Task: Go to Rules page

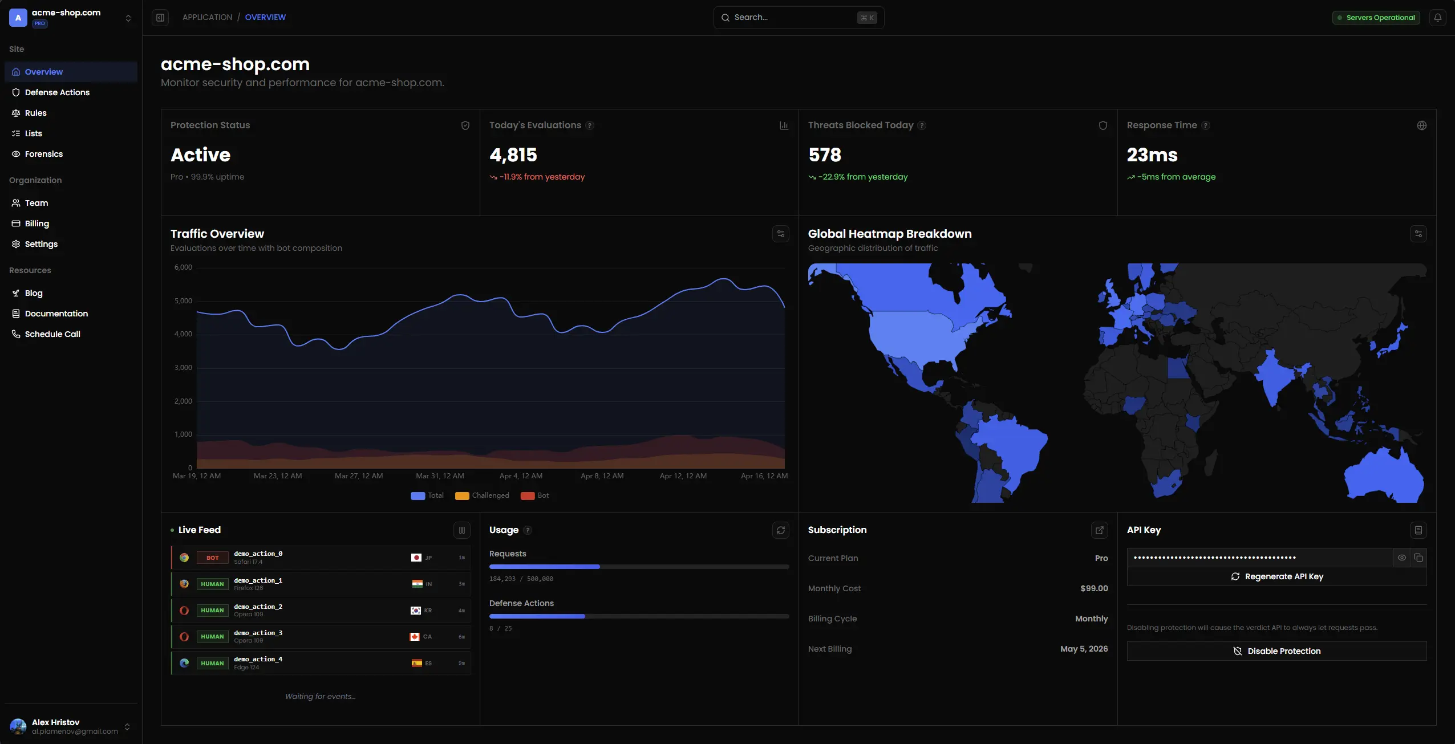Action: click(71, 113)
